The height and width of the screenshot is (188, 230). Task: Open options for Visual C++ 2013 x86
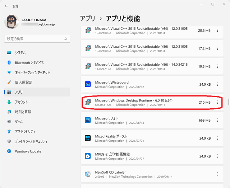[x=218, y=48]
